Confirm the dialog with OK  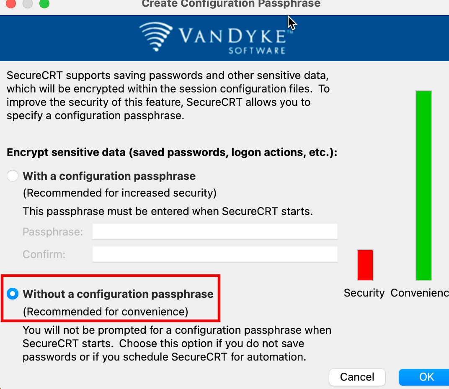click(425, 377)
